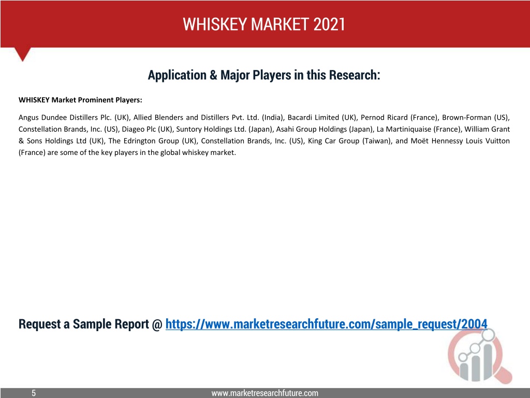The width and height of the screenshot is (530, 398).
Task: Click the WHISKEY Market Prominent Players label
Action: point(80,100)
